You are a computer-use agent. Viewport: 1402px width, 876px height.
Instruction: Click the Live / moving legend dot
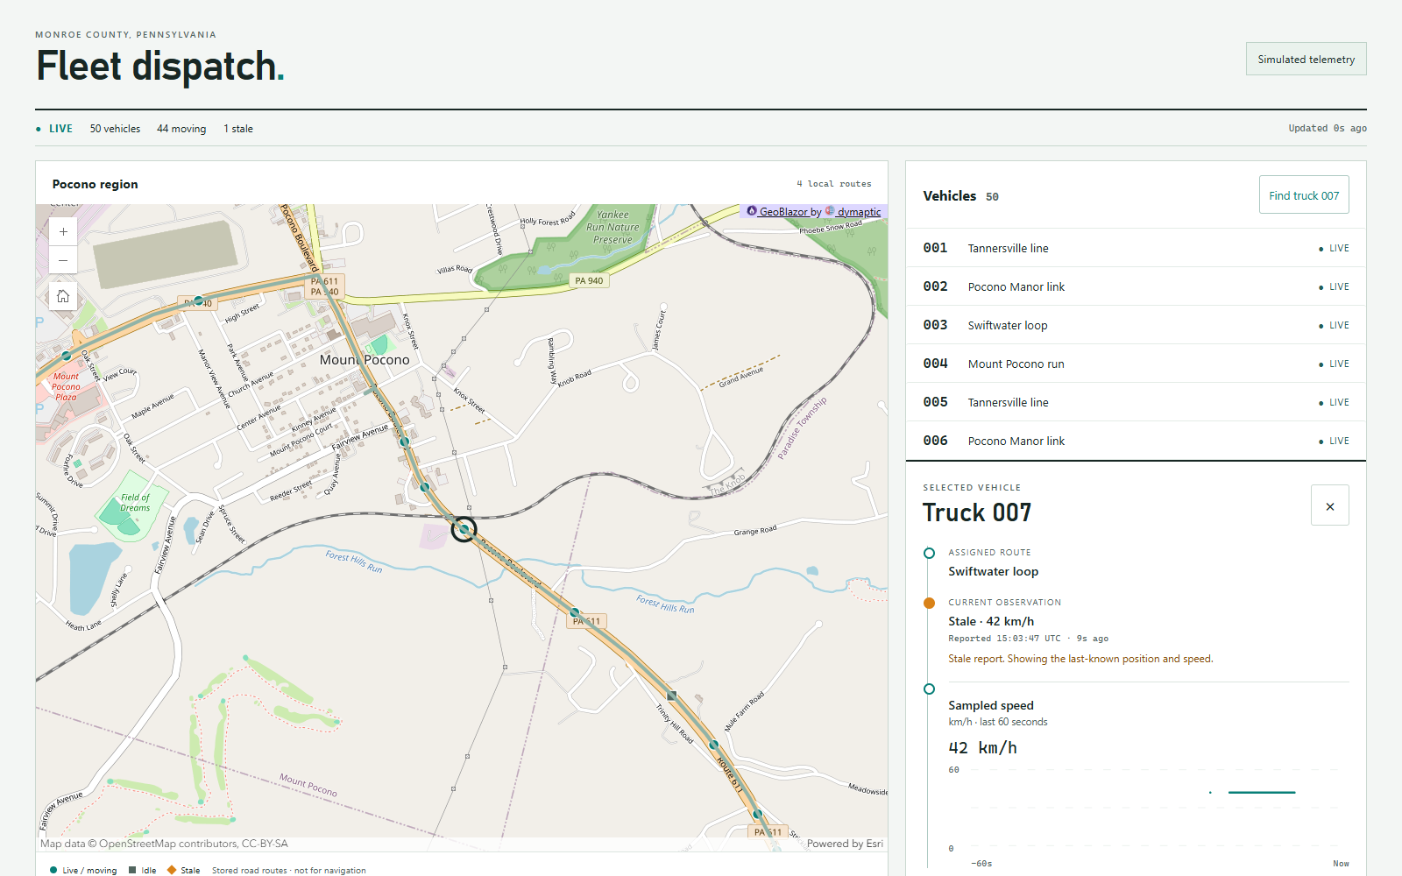coord(53,870)
